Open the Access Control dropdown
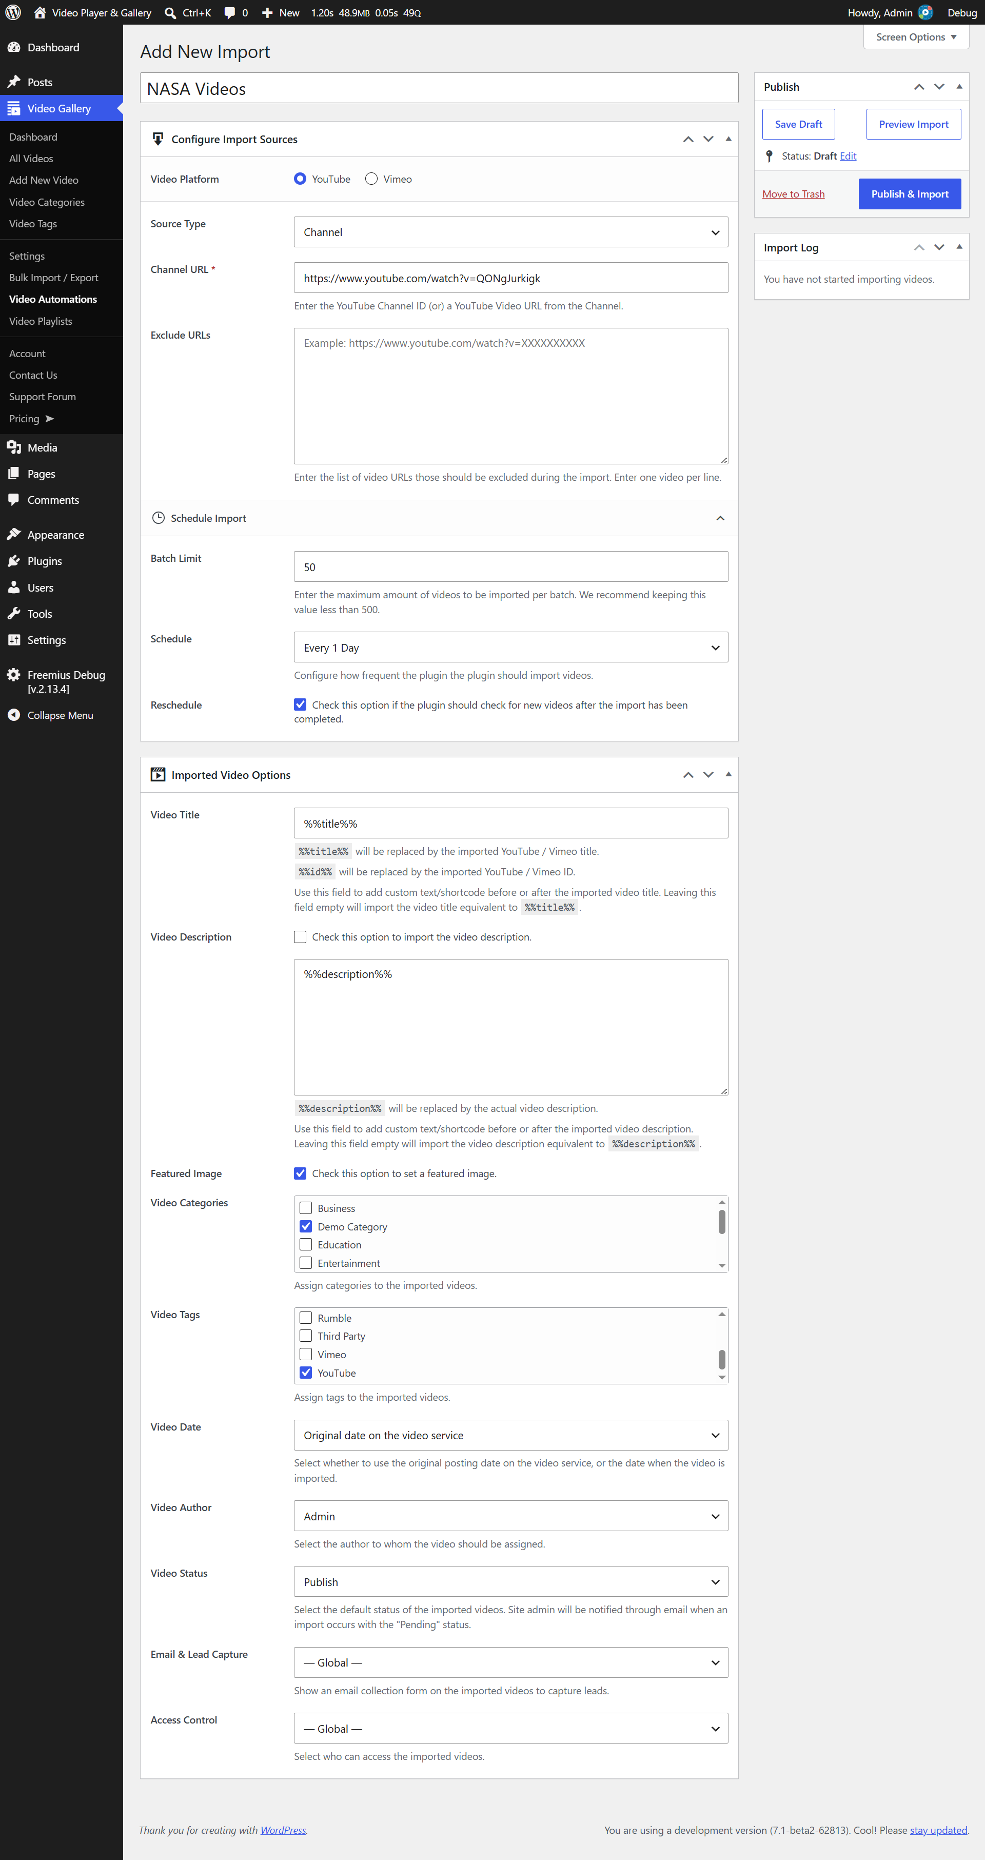This screenshot has height=1860, width=985. tap(511, 1728)
